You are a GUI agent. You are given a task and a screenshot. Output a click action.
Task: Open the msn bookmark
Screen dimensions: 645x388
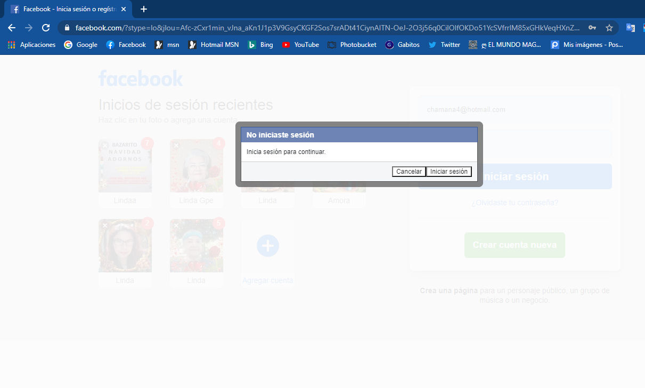(167, 45)
